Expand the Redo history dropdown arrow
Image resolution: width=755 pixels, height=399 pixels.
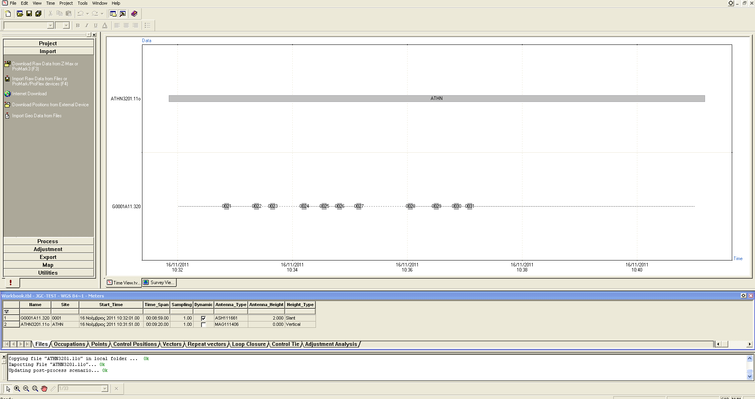coord(102,14)
